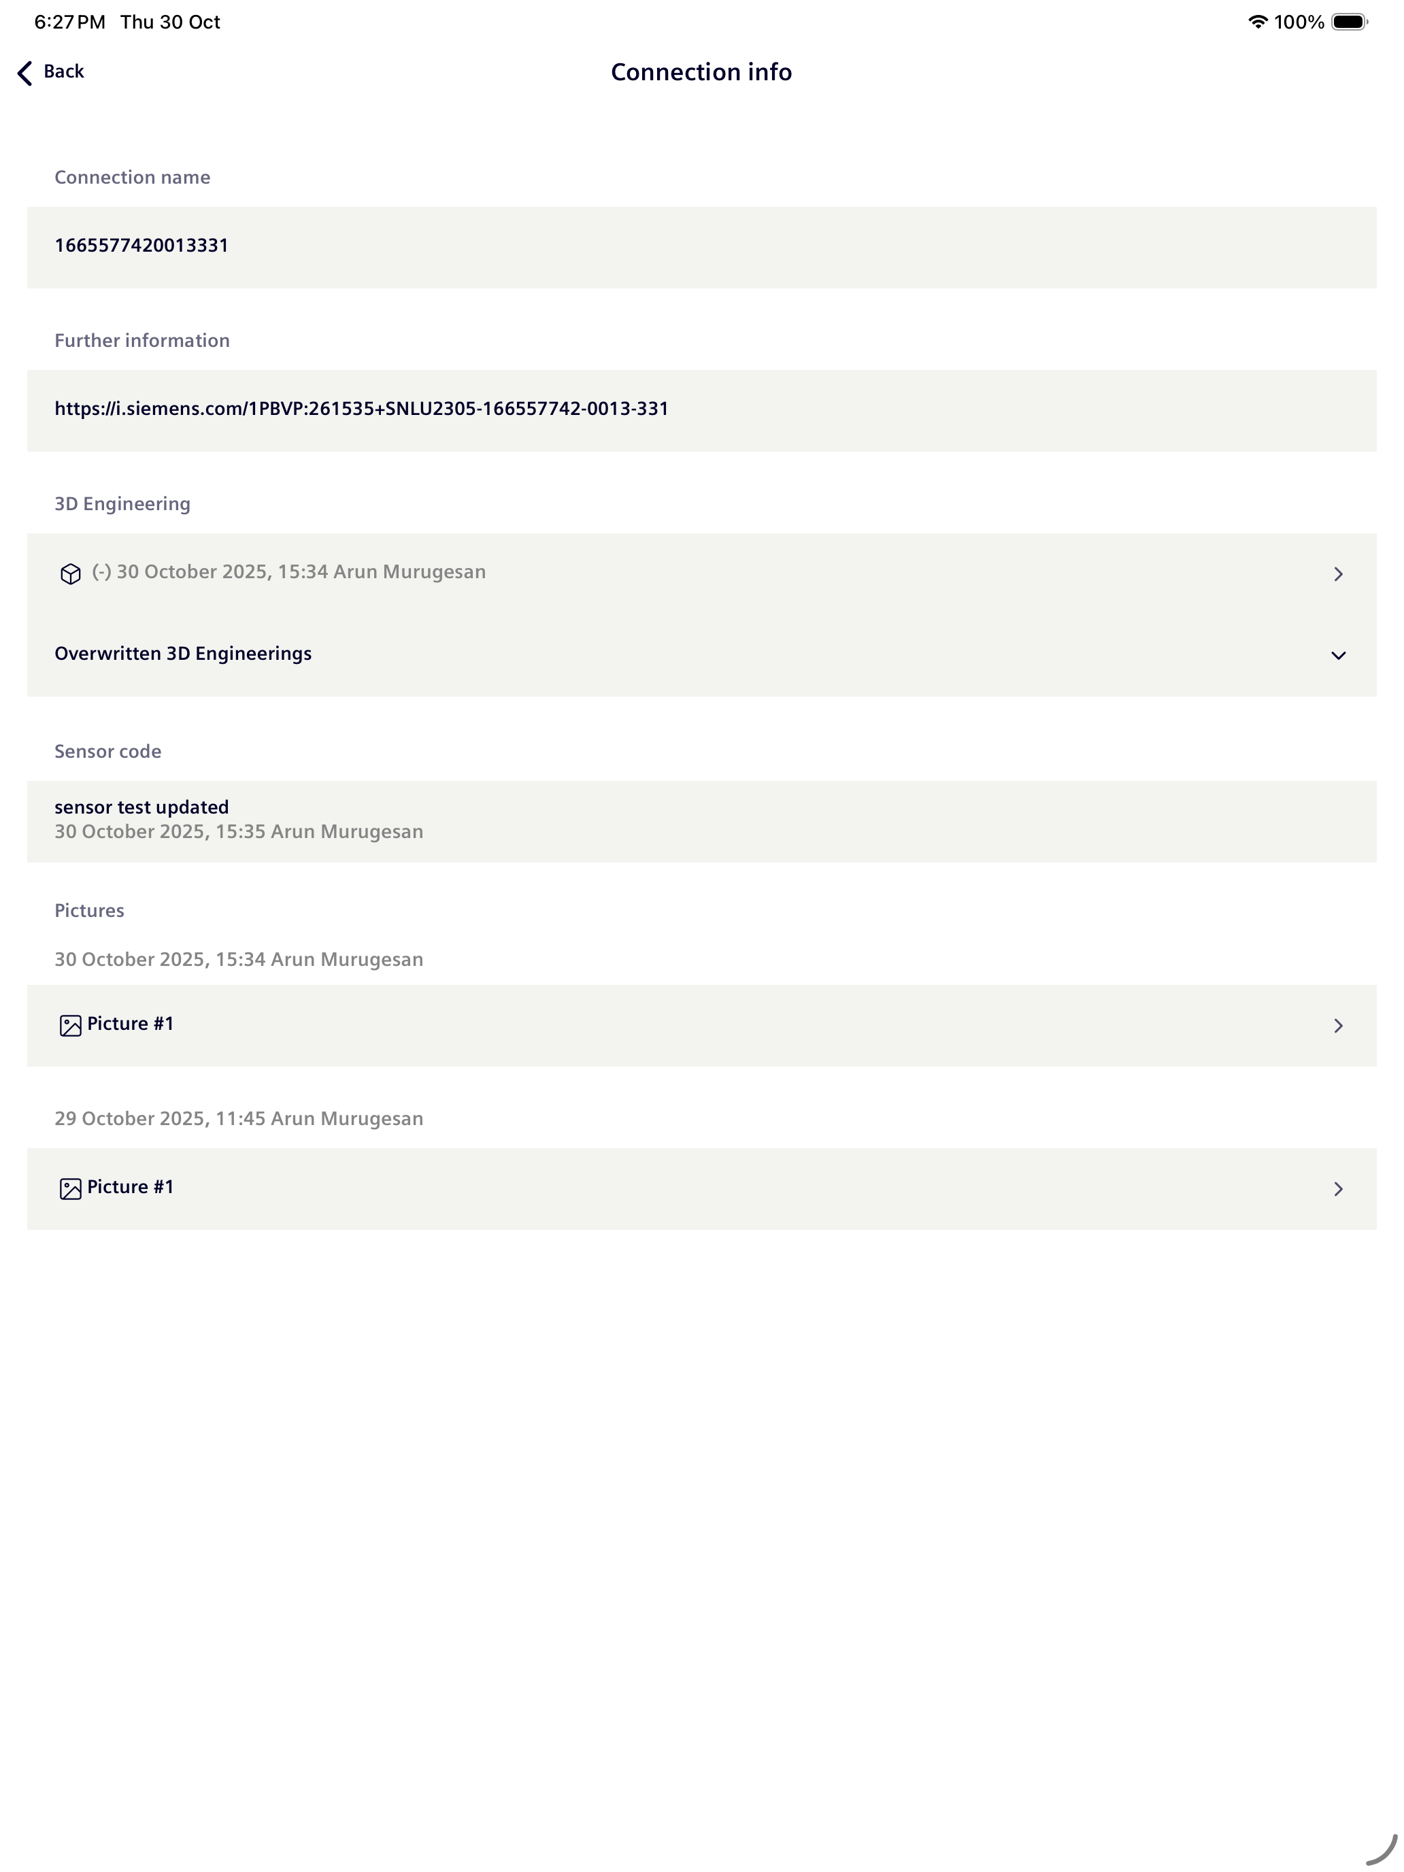The width and height of the screenshot is (1404, 1872).
Task: Click image icon of Picture #1 from 29 October
Action: 70,1189
